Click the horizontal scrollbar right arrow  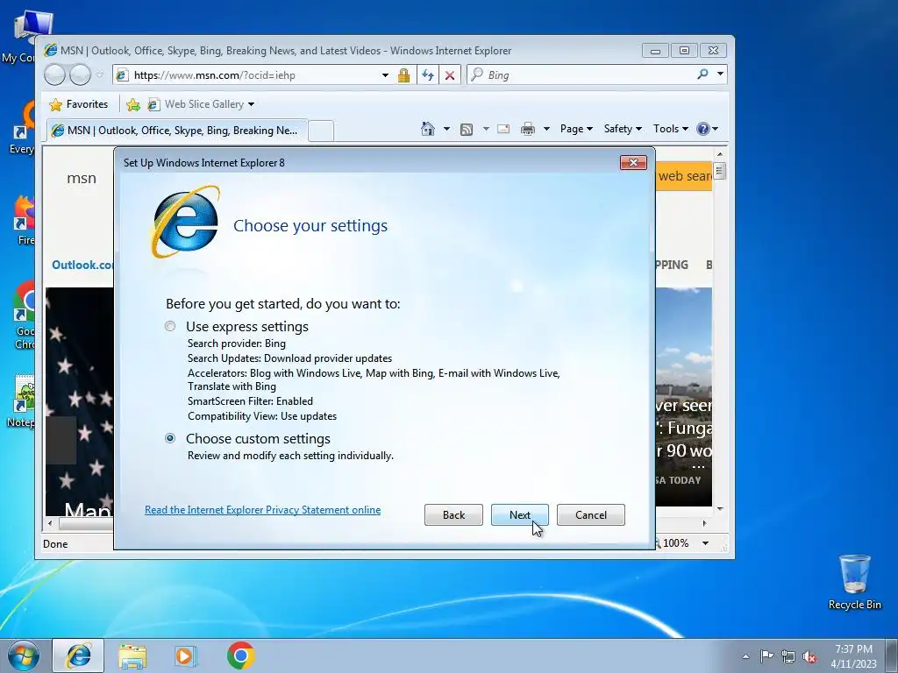point(704,523)
